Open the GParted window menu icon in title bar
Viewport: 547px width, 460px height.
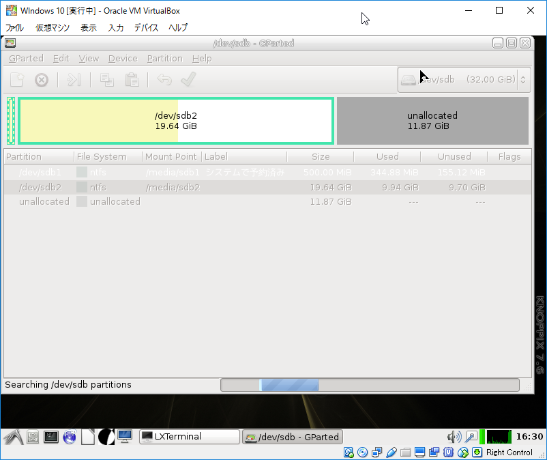(10, 43)
